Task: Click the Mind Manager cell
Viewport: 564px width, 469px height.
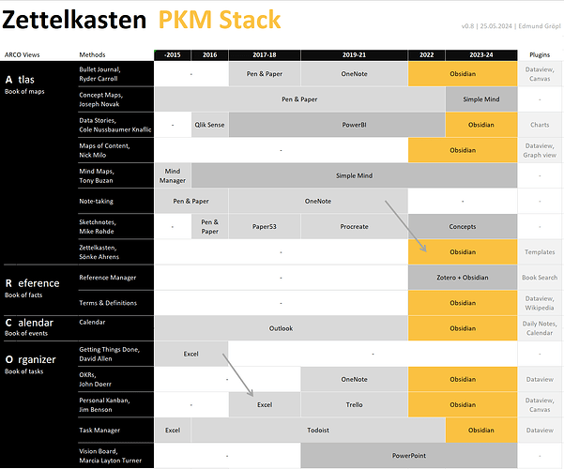Action: point(173,175)
